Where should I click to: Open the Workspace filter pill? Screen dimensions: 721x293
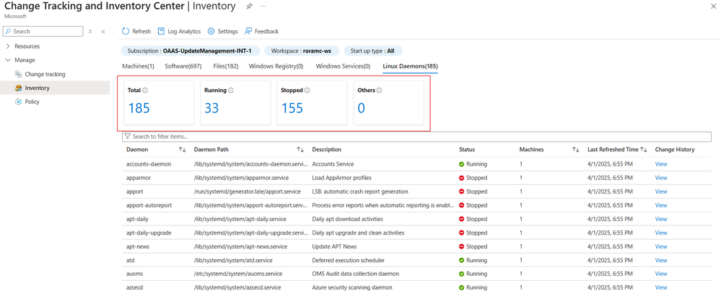[x=302, y=51]
